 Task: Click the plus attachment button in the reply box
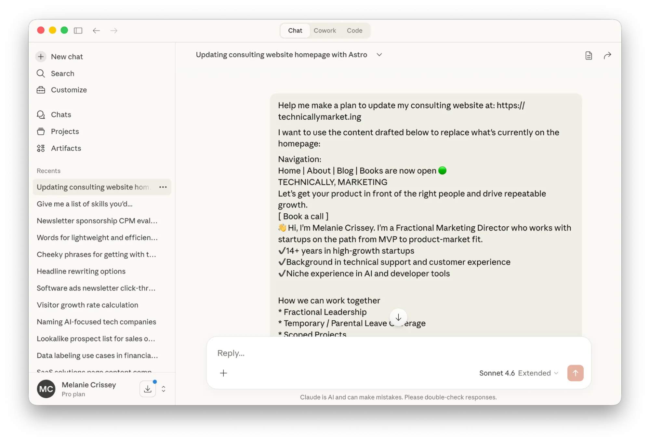pos(223,373)
